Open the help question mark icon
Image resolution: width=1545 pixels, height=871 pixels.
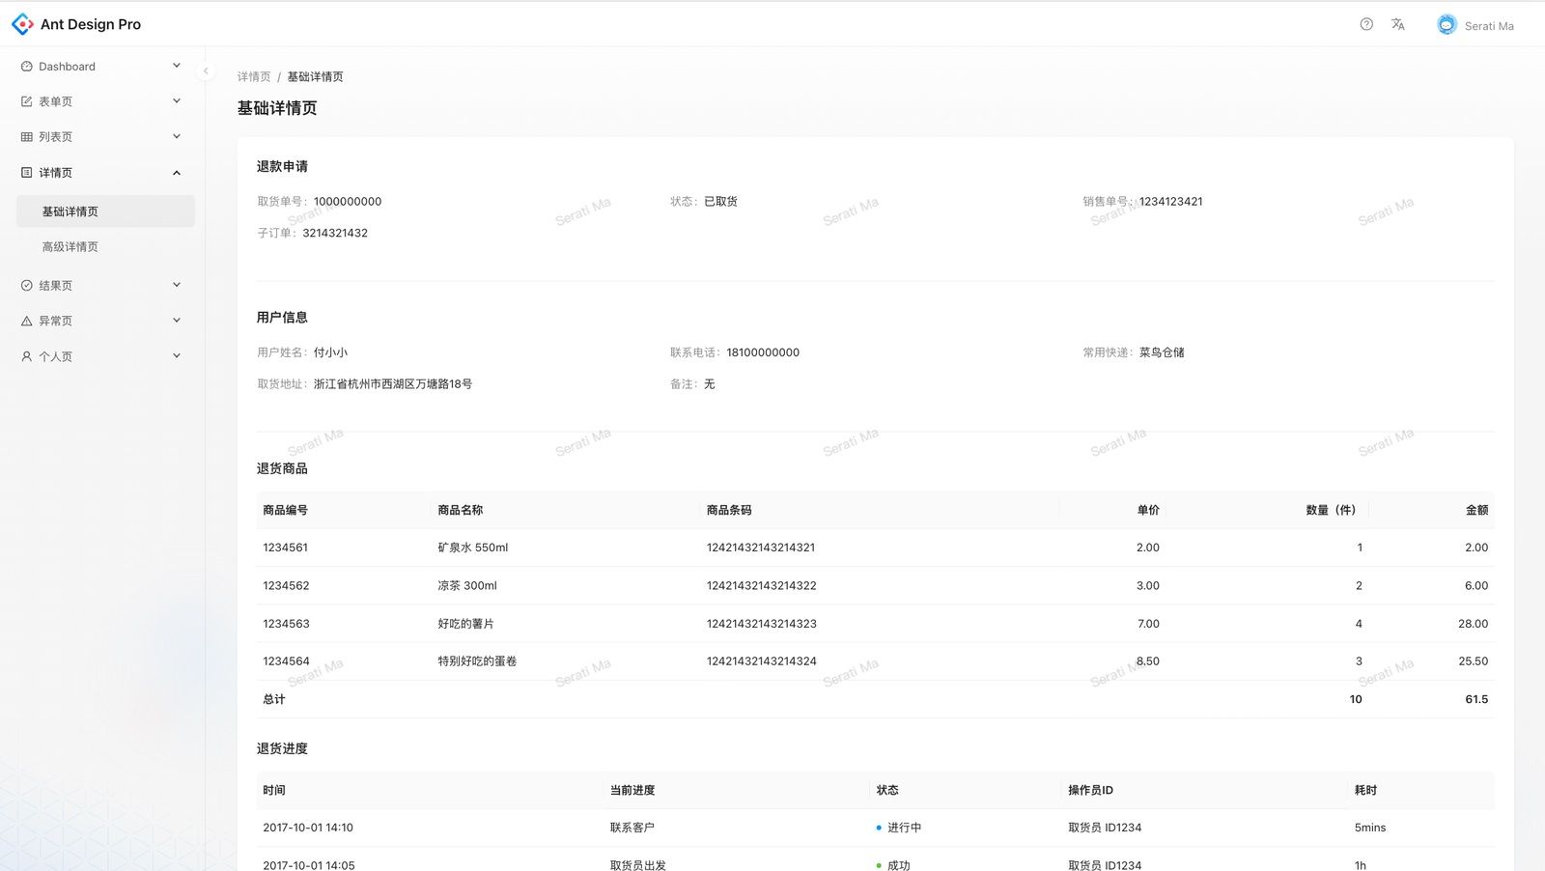[x=1366, y=24]
